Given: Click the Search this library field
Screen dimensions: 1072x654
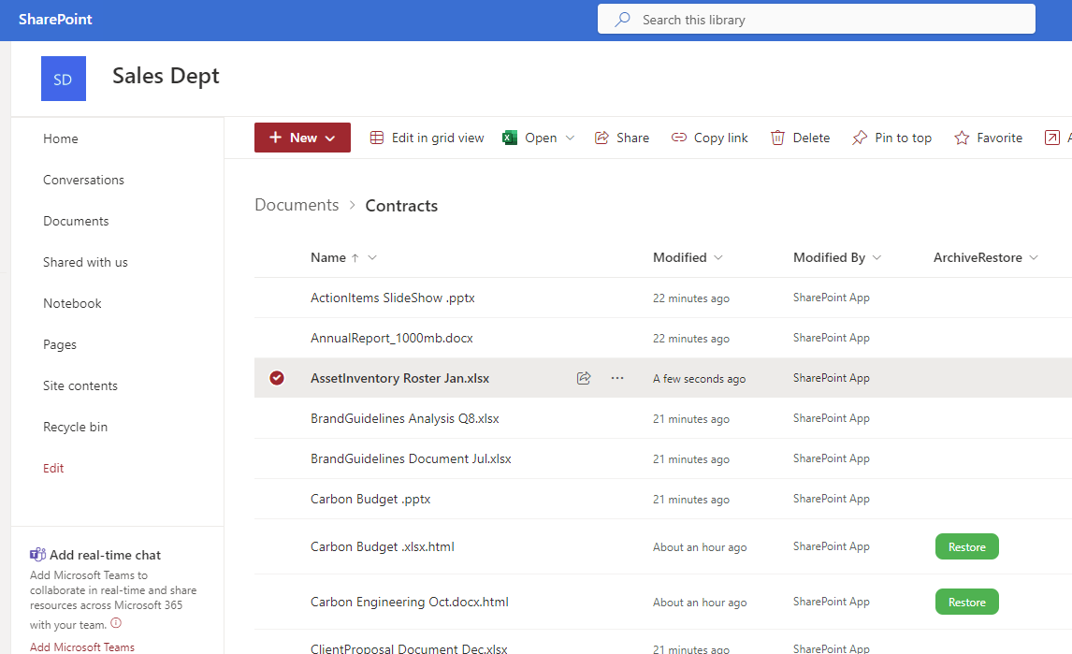Looking at the screenshot, I should (x=817, y=19).
